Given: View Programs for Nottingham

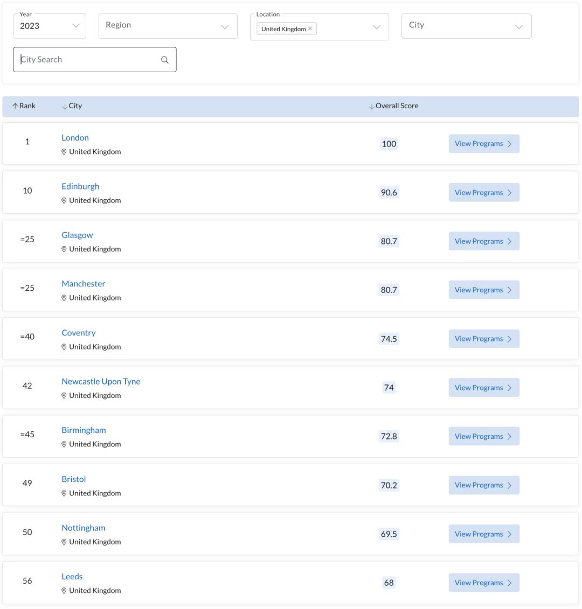Looking at the screenshot, I should coord(483,534).
